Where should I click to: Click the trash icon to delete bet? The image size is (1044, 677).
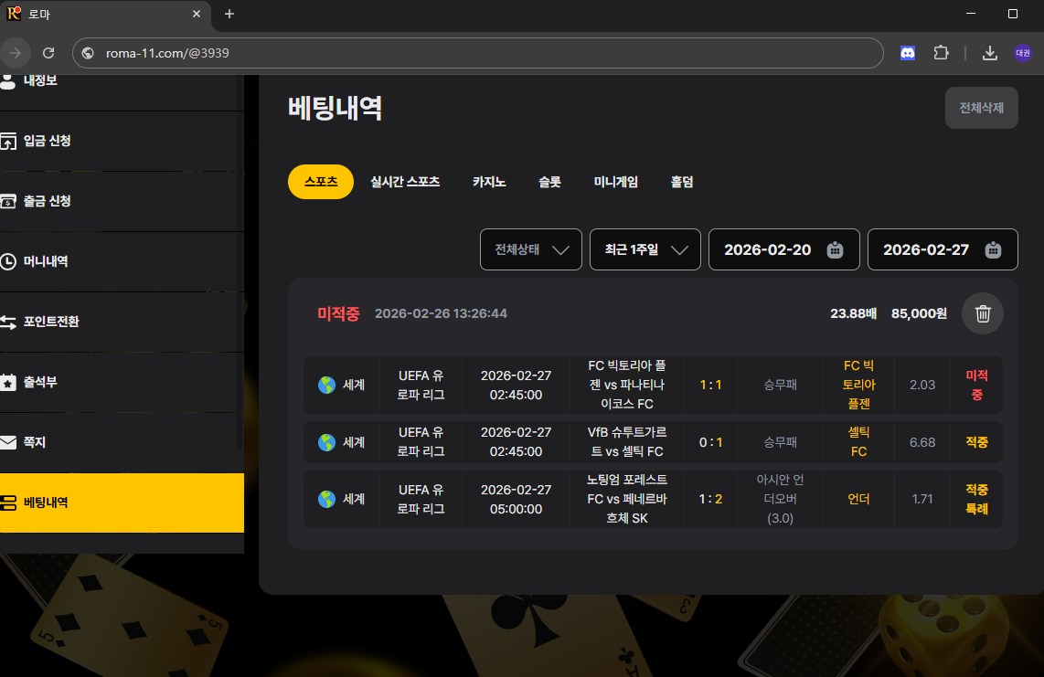(x=983, y=313)
